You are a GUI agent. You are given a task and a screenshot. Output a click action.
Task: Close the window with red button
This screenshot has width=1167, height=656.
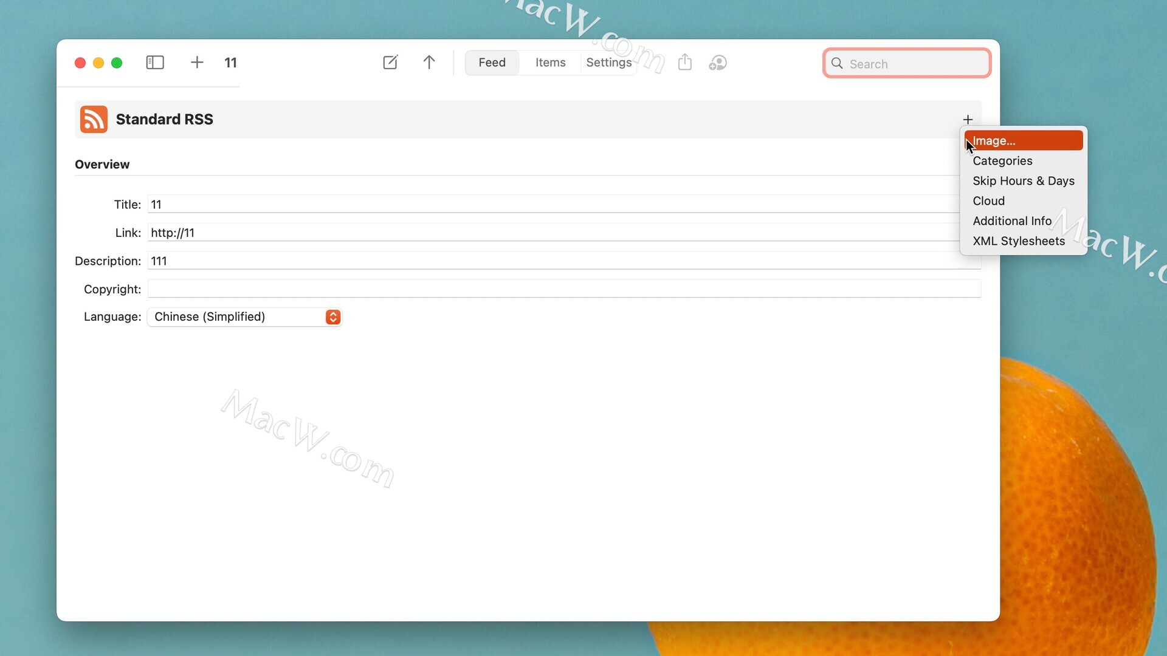[x=80, y=63]
